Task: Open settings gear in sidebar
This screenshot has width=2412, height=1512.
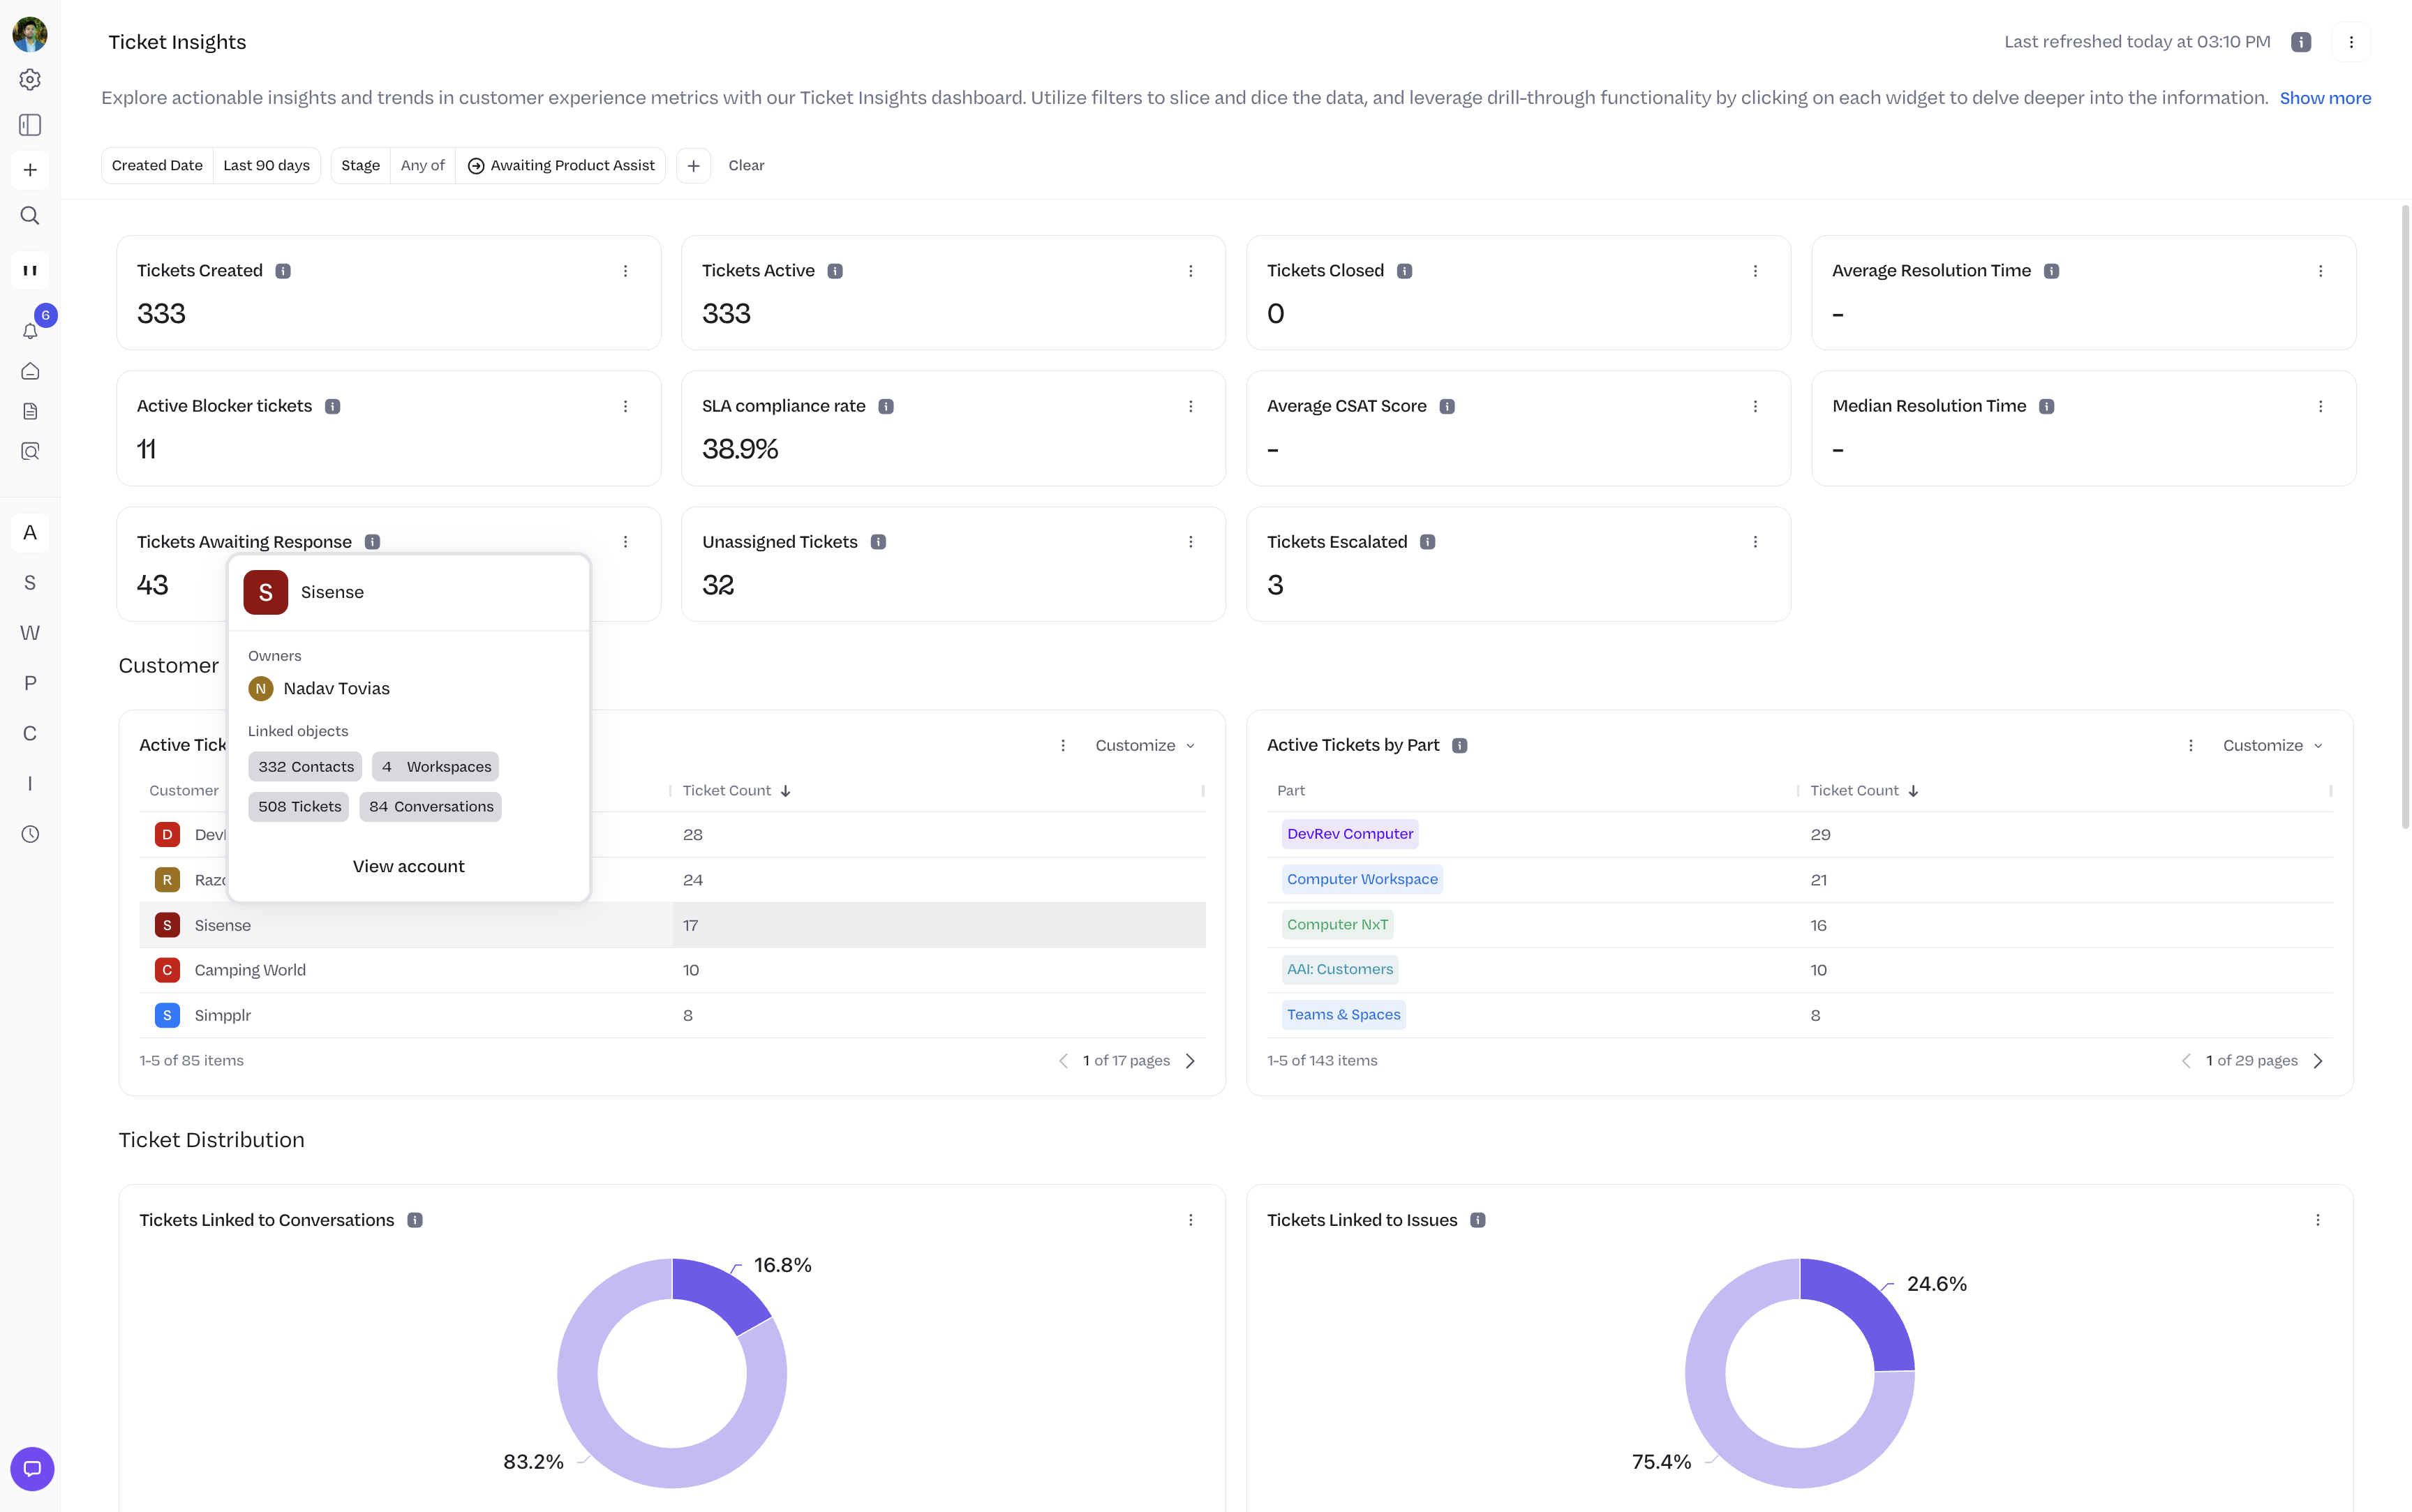Action: point(30,79)
